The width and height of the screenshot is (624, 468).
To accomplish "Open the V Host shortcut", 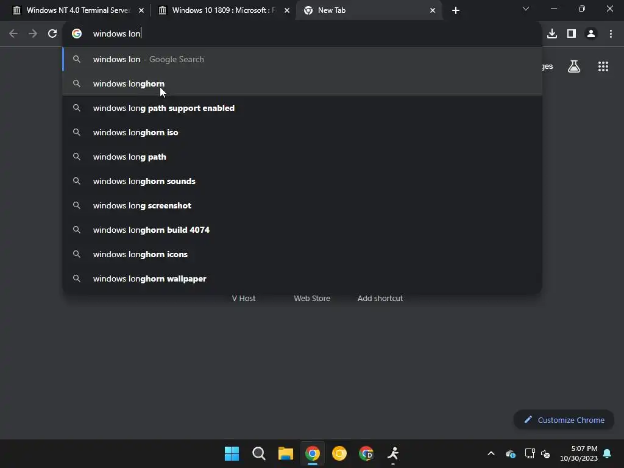I will pyautogui.click(x=244, y=299).
